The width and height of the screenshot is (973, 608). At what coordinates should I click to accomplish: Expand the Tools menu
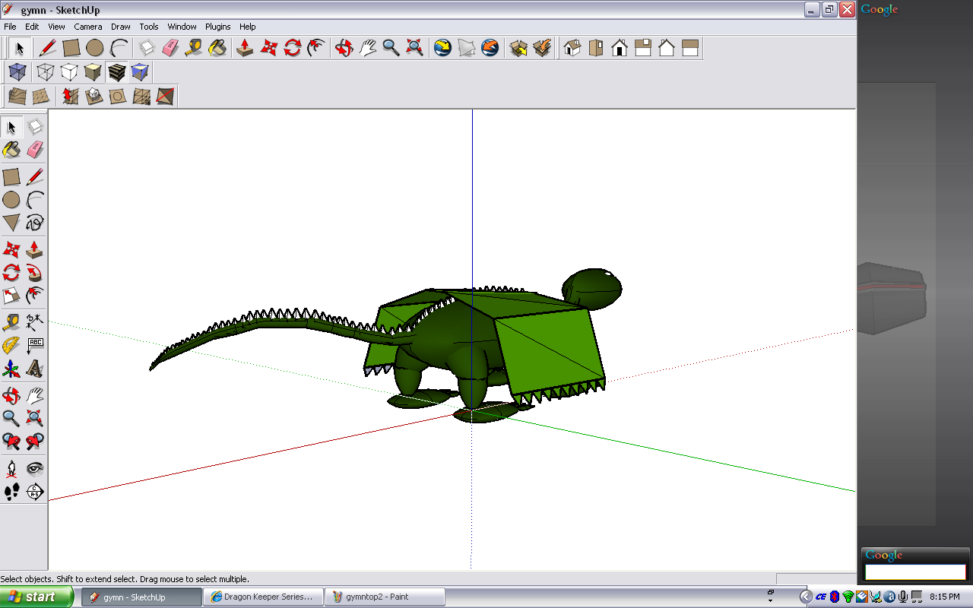point(149,27)
